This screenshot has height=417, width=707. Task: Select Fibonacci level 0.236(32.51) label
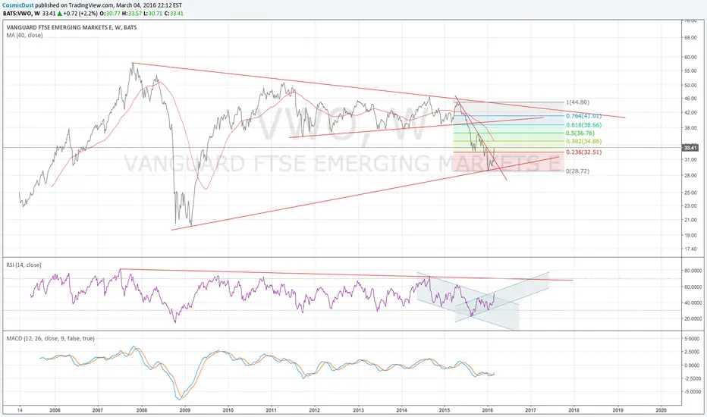583,152
